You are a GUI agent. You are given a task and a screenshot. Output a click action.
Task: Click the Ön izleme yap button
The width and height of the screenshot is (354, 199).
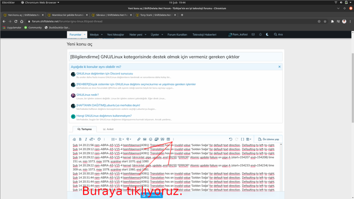pos(268,139)
